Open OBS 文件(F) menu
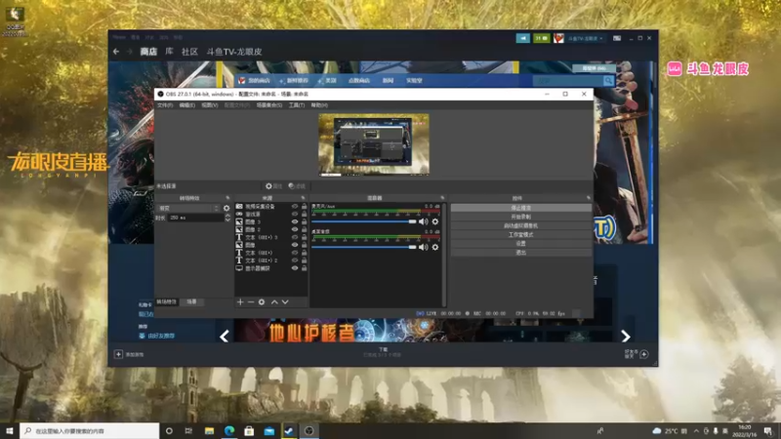The width and height of the screenshot is (781, 439). click(165, 105)
